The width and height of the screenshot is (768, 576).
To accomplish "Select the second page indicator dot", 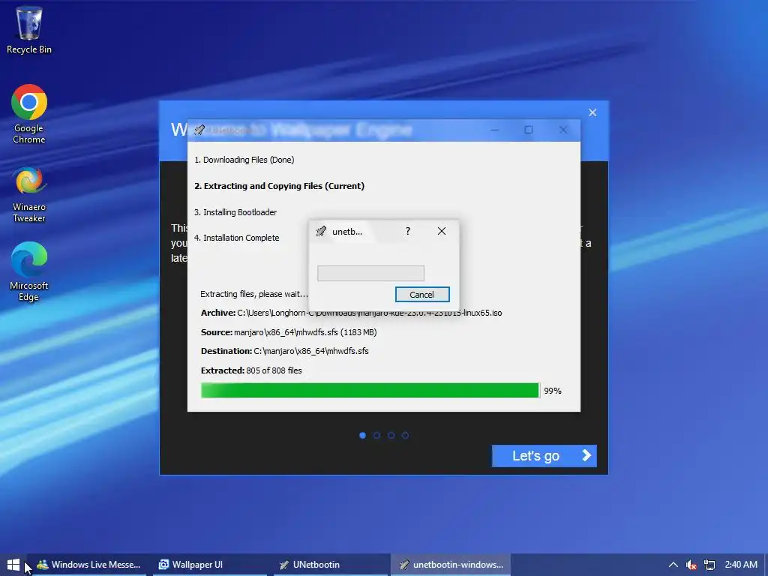I will 376,436.
